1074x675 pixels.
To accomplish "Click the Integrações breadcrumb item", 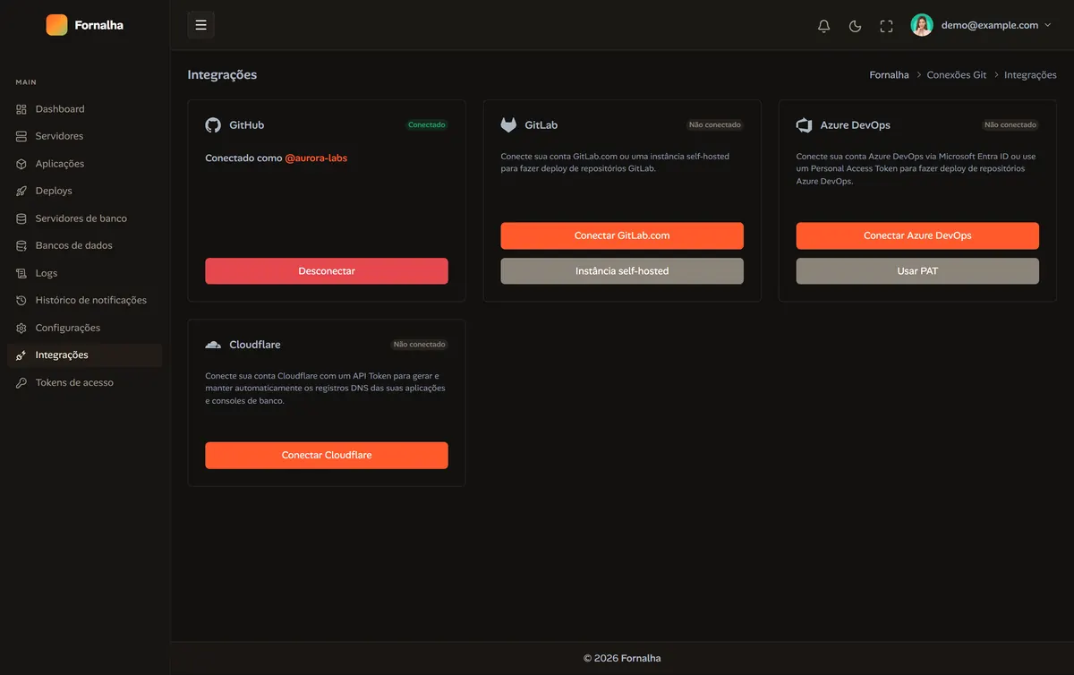I will [x=1030, y=75].
